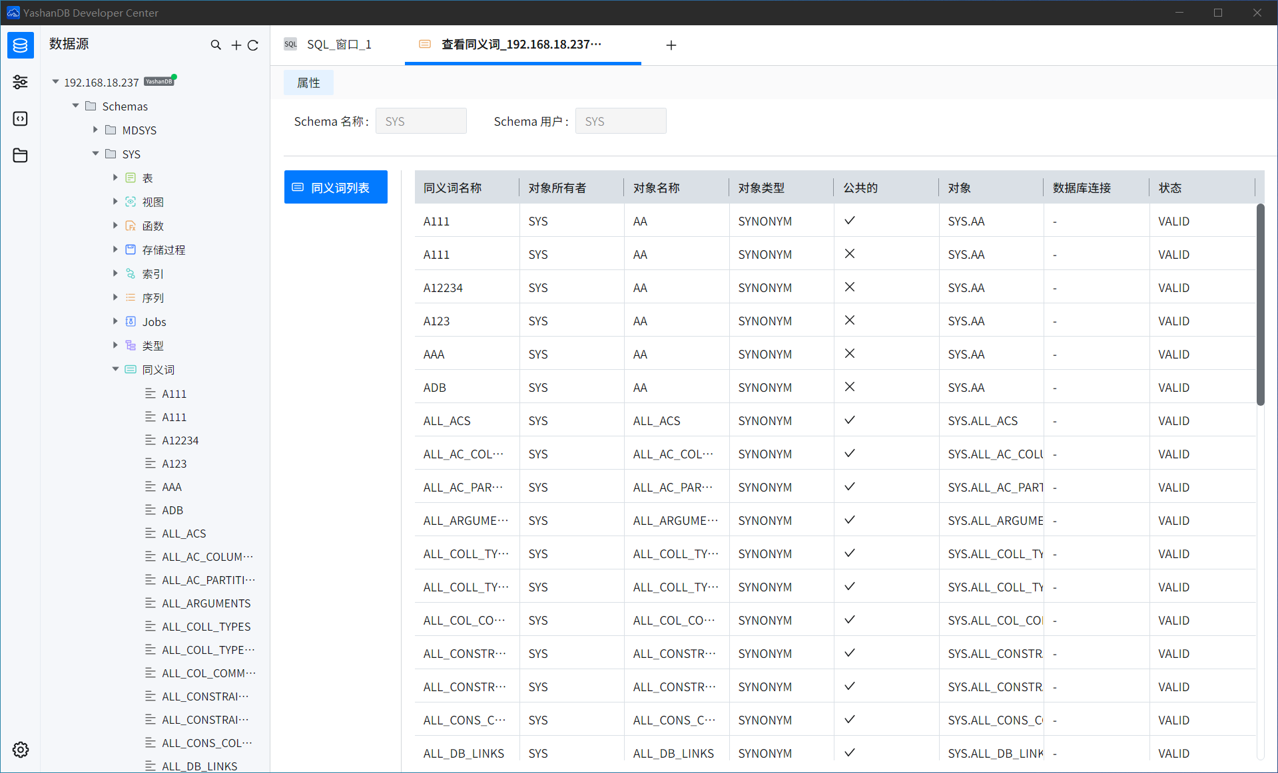The width and height of the screenshot is (1278, 773).
Task: Click the ADB cell in synonyms table
Action: coord(467,387)
